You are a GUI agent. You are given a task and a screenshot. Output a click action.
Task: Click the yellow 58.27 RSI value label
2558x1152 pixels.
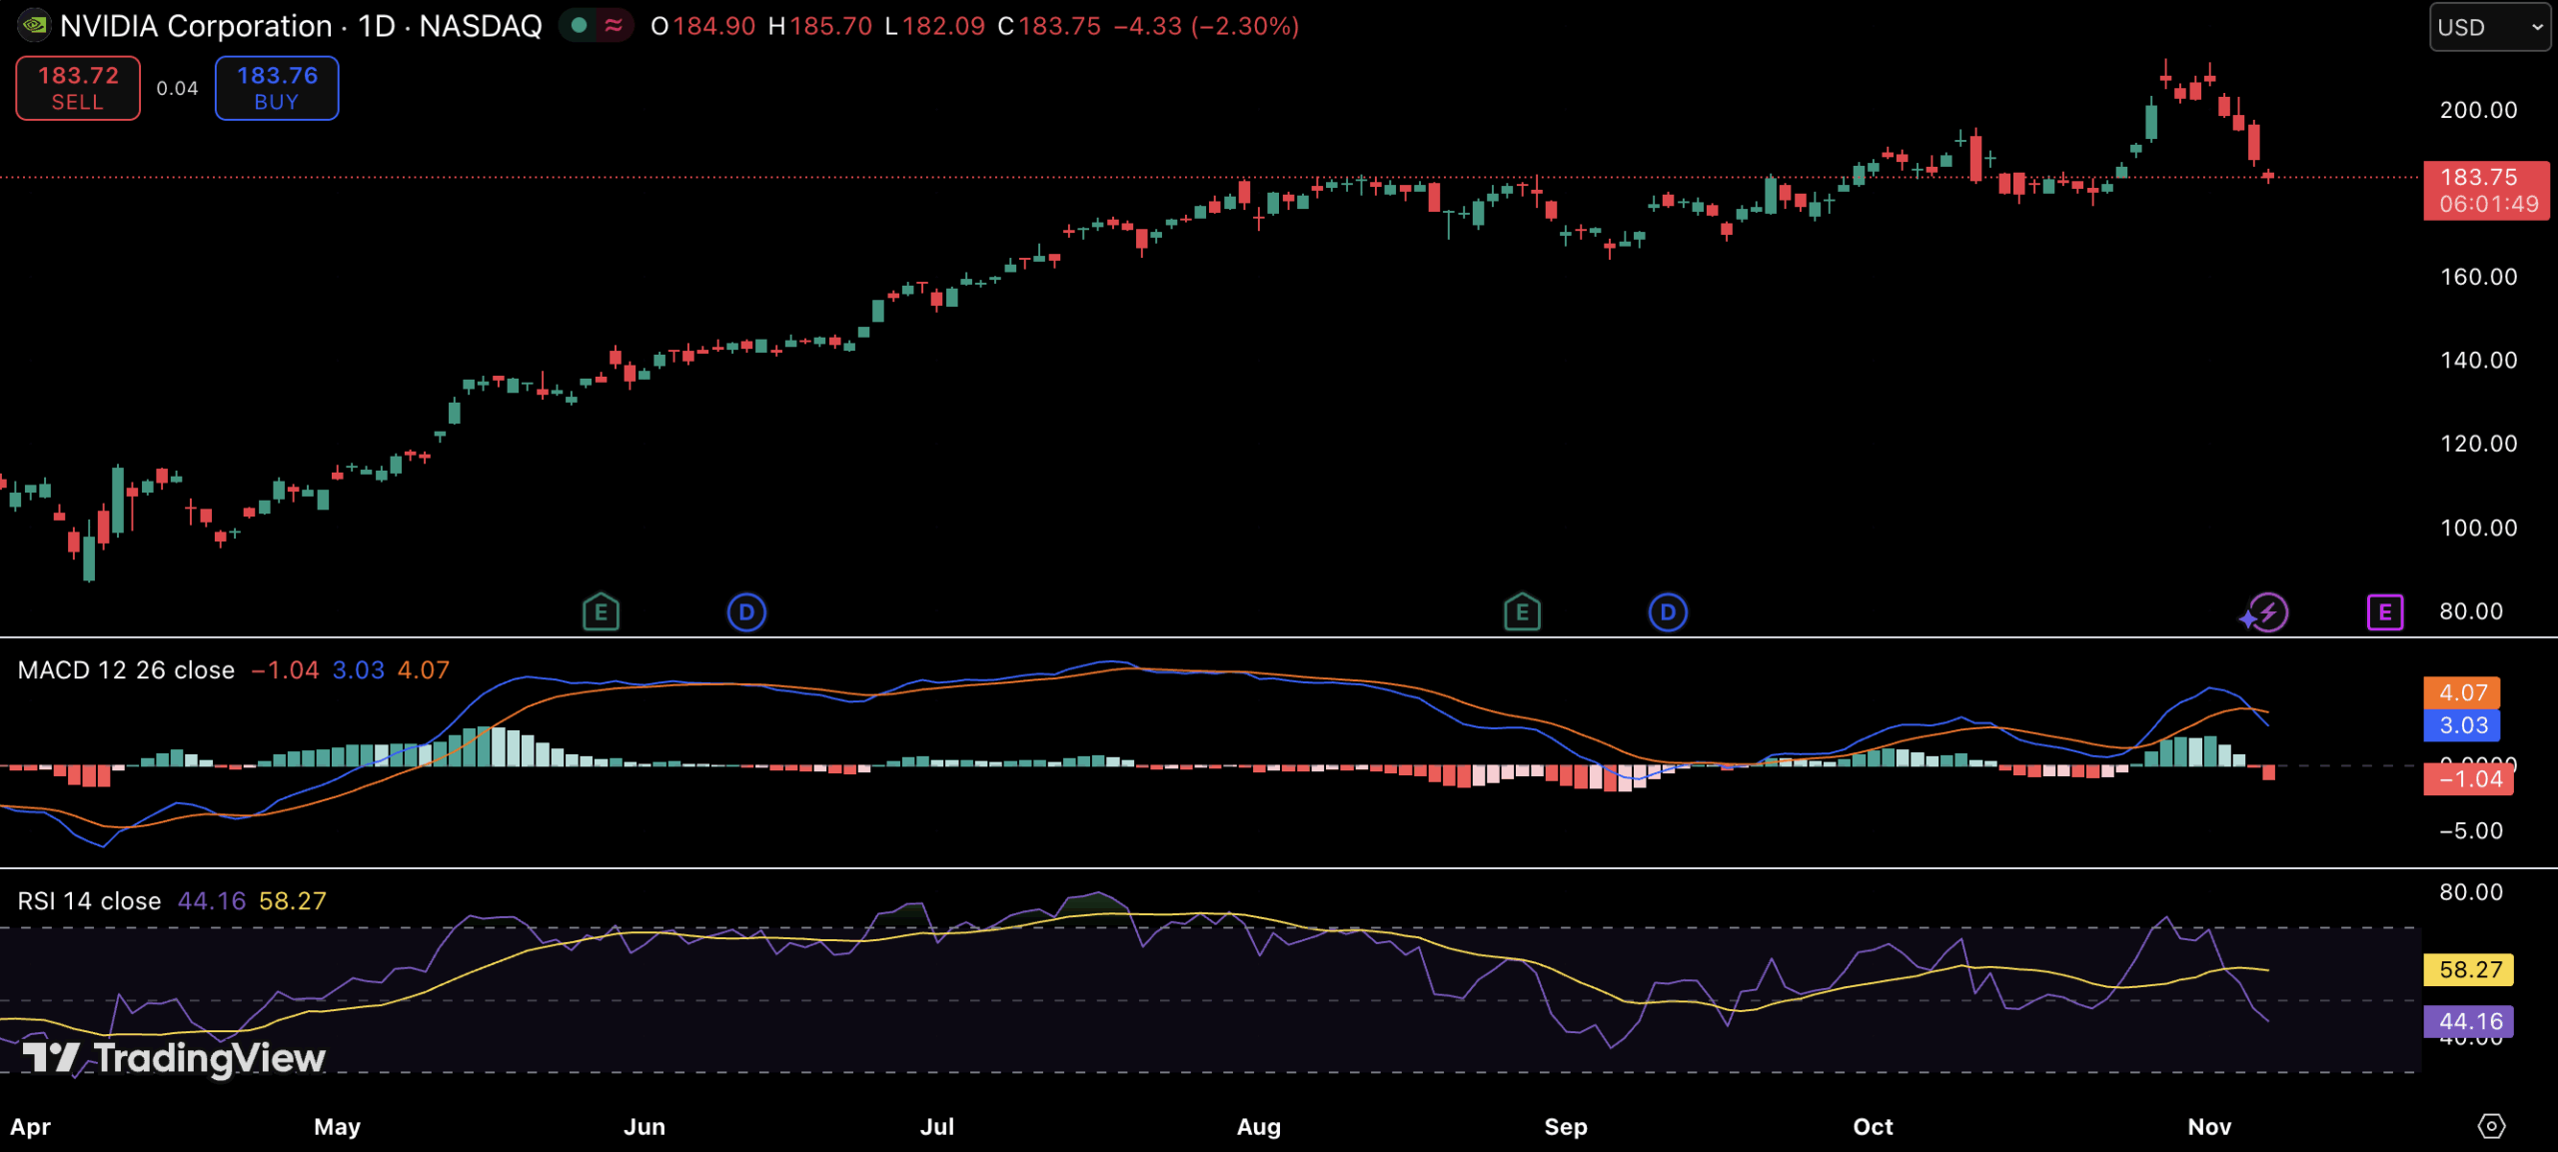[2468, 969]
